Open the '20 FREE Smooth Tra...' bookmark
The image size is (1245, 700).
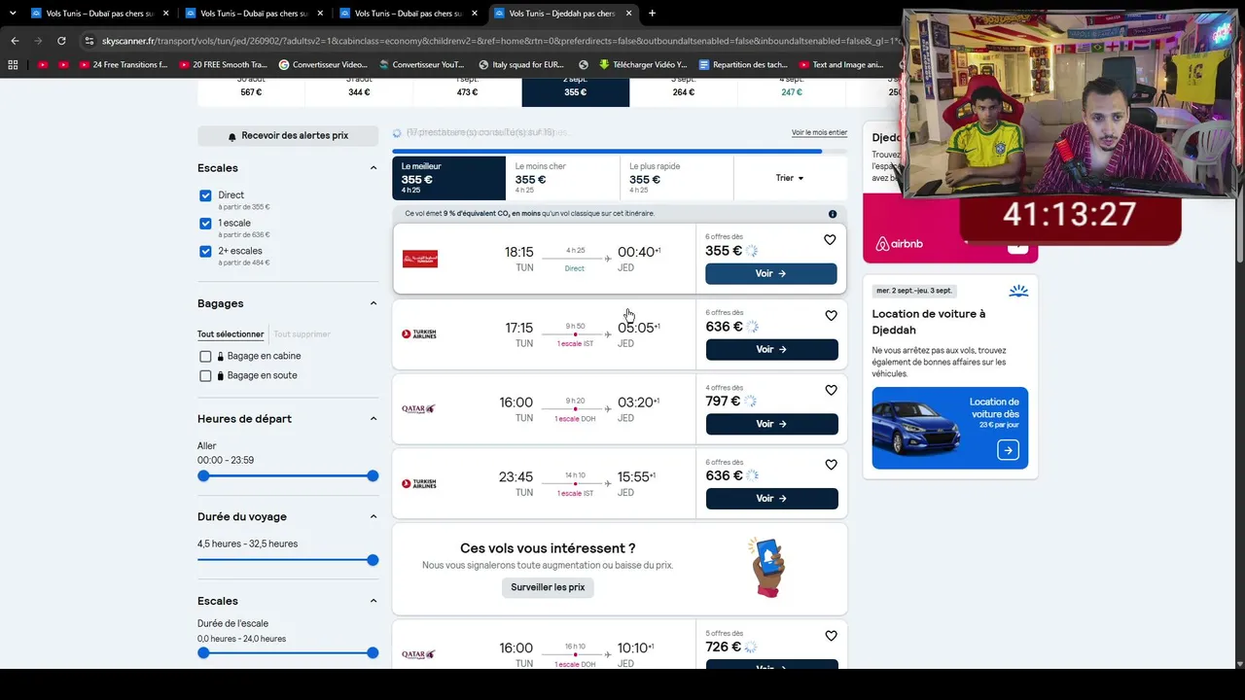[x=223, y=65]
